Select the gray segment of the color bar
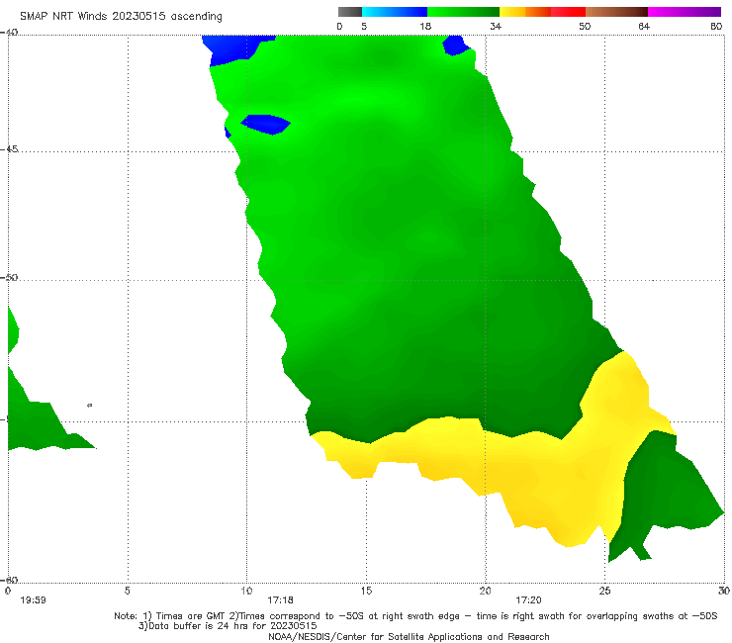The width and height of the screenshot is (732, 643). tap(350, 12)
